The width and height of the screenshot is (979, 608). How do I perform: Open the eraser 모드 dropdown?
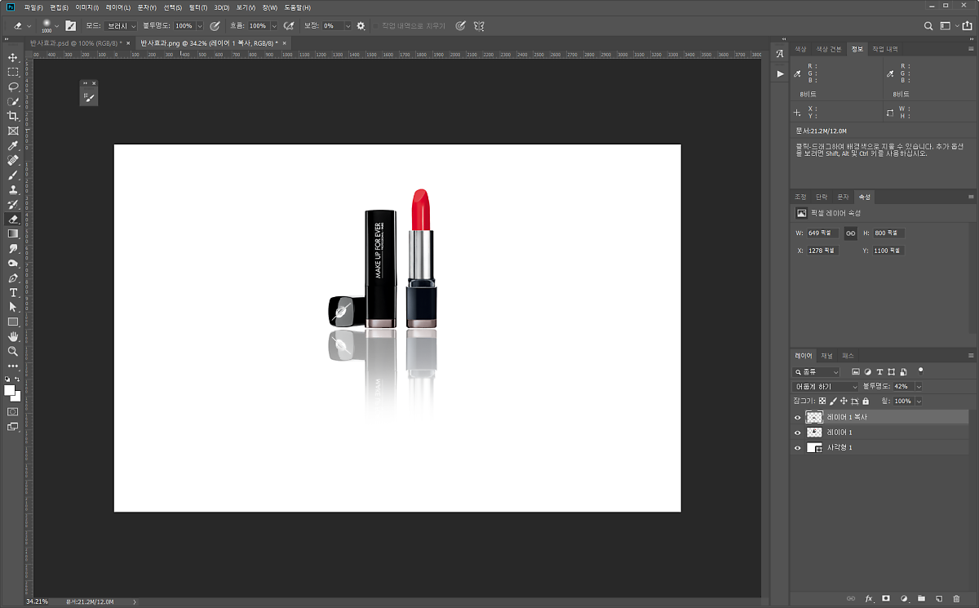122,26
